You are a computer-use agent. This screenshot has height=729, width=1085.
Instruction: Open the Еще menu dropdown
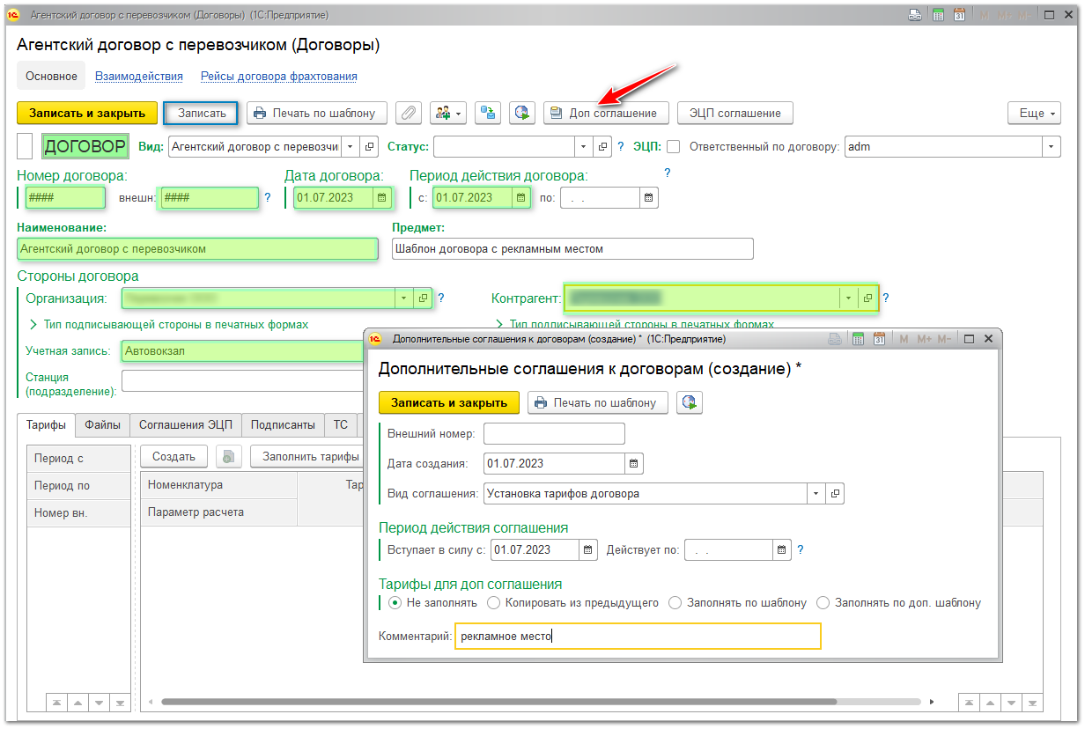pos(1033,113)
